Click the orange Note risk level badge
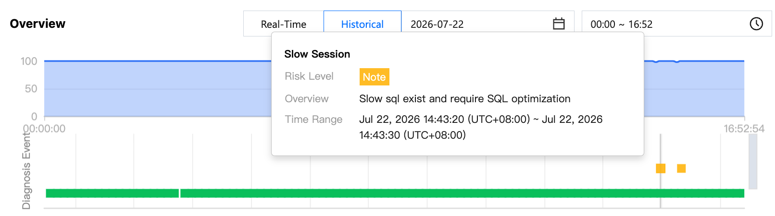The image size is (775, 216). coord(374,77)
